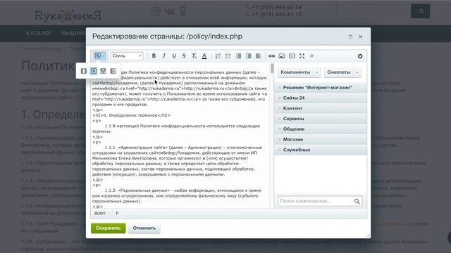Open the Сниппеты dropdown arrow
Viewport: 451px width, 253px height.
coord(357,72)
